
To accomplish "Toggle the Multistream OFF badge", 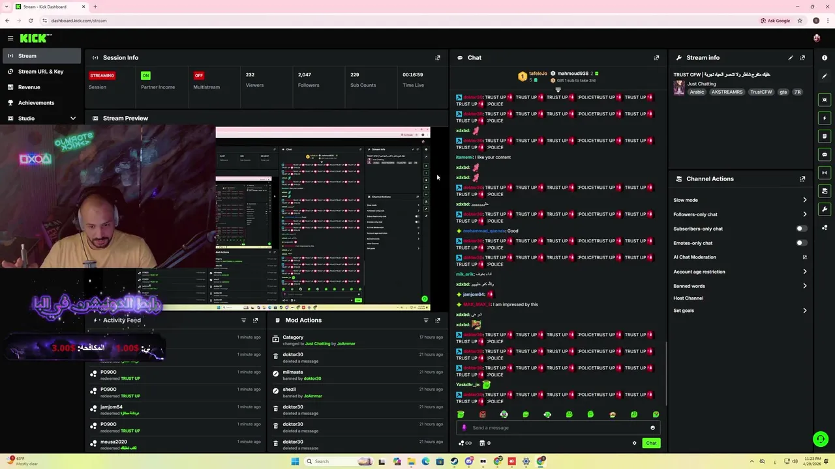I will [199, 75].
